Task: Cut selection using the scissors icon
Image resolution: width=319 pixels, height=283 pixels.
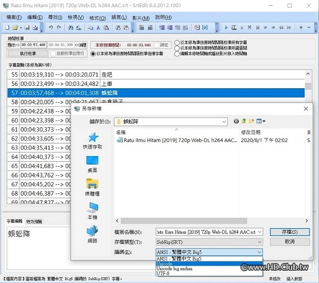Action: point(98,27)
